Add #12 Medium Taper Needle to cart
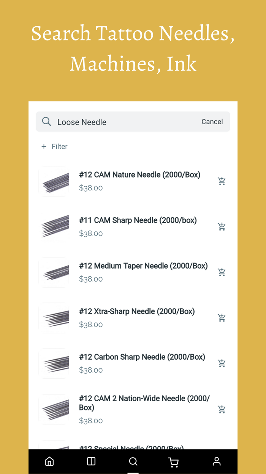The height and width of the screenshot is (474, 266). pos(222,272)
